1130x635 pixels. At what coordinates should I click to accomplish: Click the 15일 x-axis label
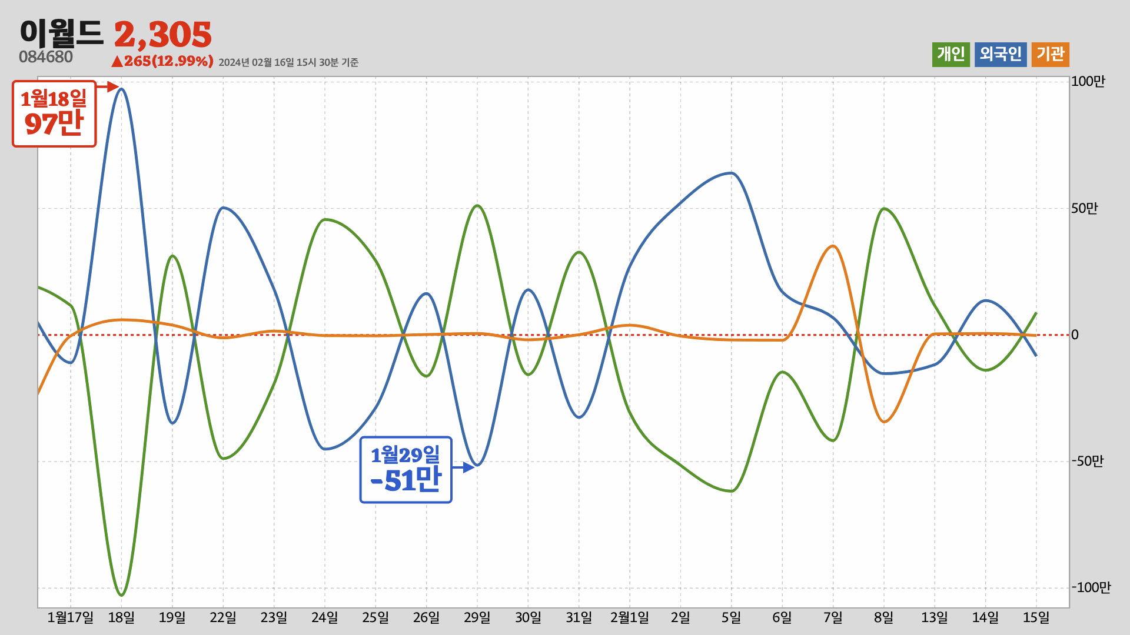pos(1036,618)
